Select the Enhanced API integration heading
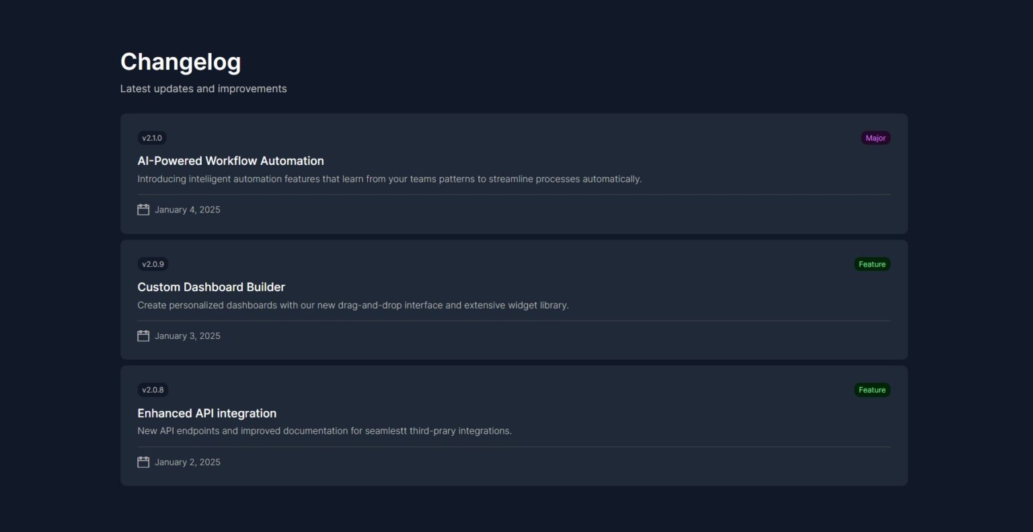 click(x=207, y=413)
